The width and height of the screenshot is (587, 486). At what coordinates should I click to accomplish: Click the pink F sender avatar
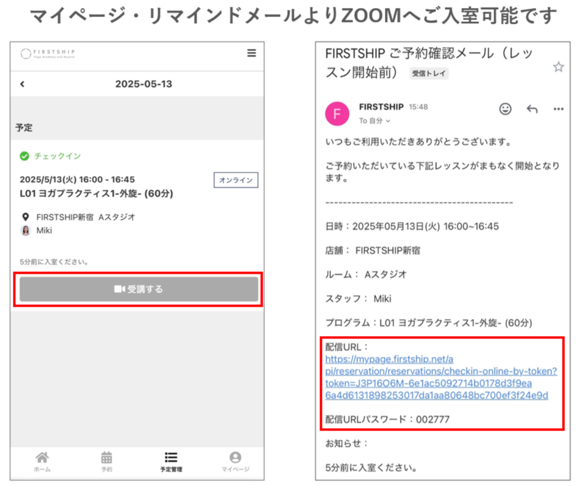coord(337,113)
